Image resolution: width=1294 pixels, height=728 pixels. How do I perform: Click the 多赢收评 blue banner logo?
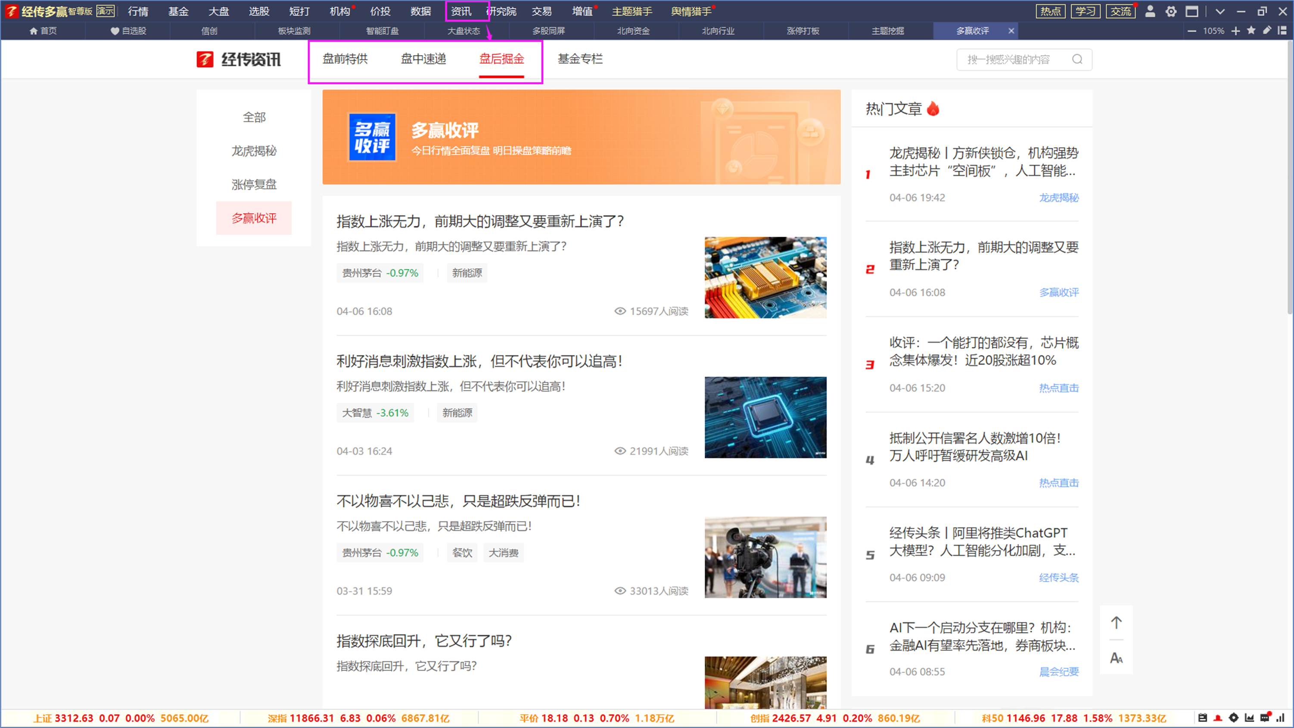[372, 137]
